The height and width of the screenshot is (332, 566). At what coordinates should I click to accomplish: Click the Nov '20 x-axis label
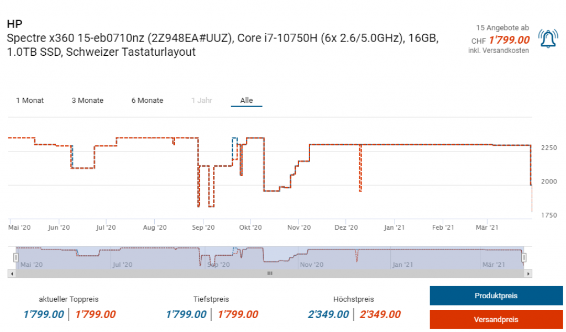[299, 228]
